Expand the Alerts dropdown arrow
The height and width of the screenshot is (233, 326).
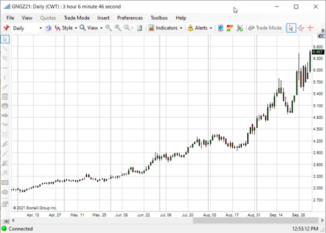pos(211,28)
